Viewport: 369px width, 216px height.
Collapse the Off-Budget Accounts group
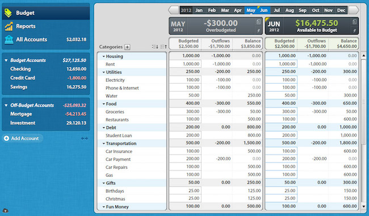tap(6, 105)
